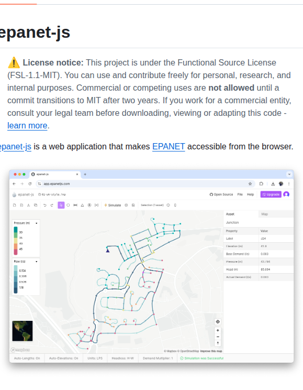Click the delete selection trash icon

175,205
